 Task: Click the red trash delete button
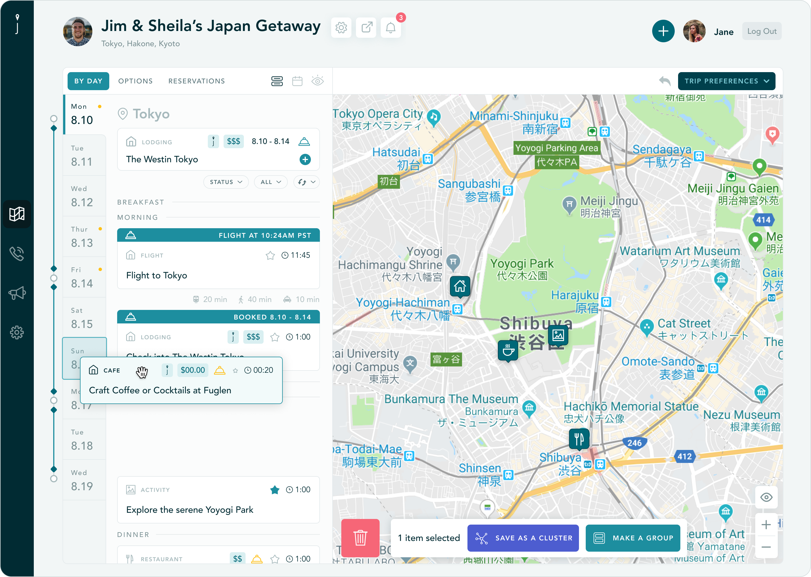click(360, 538)
